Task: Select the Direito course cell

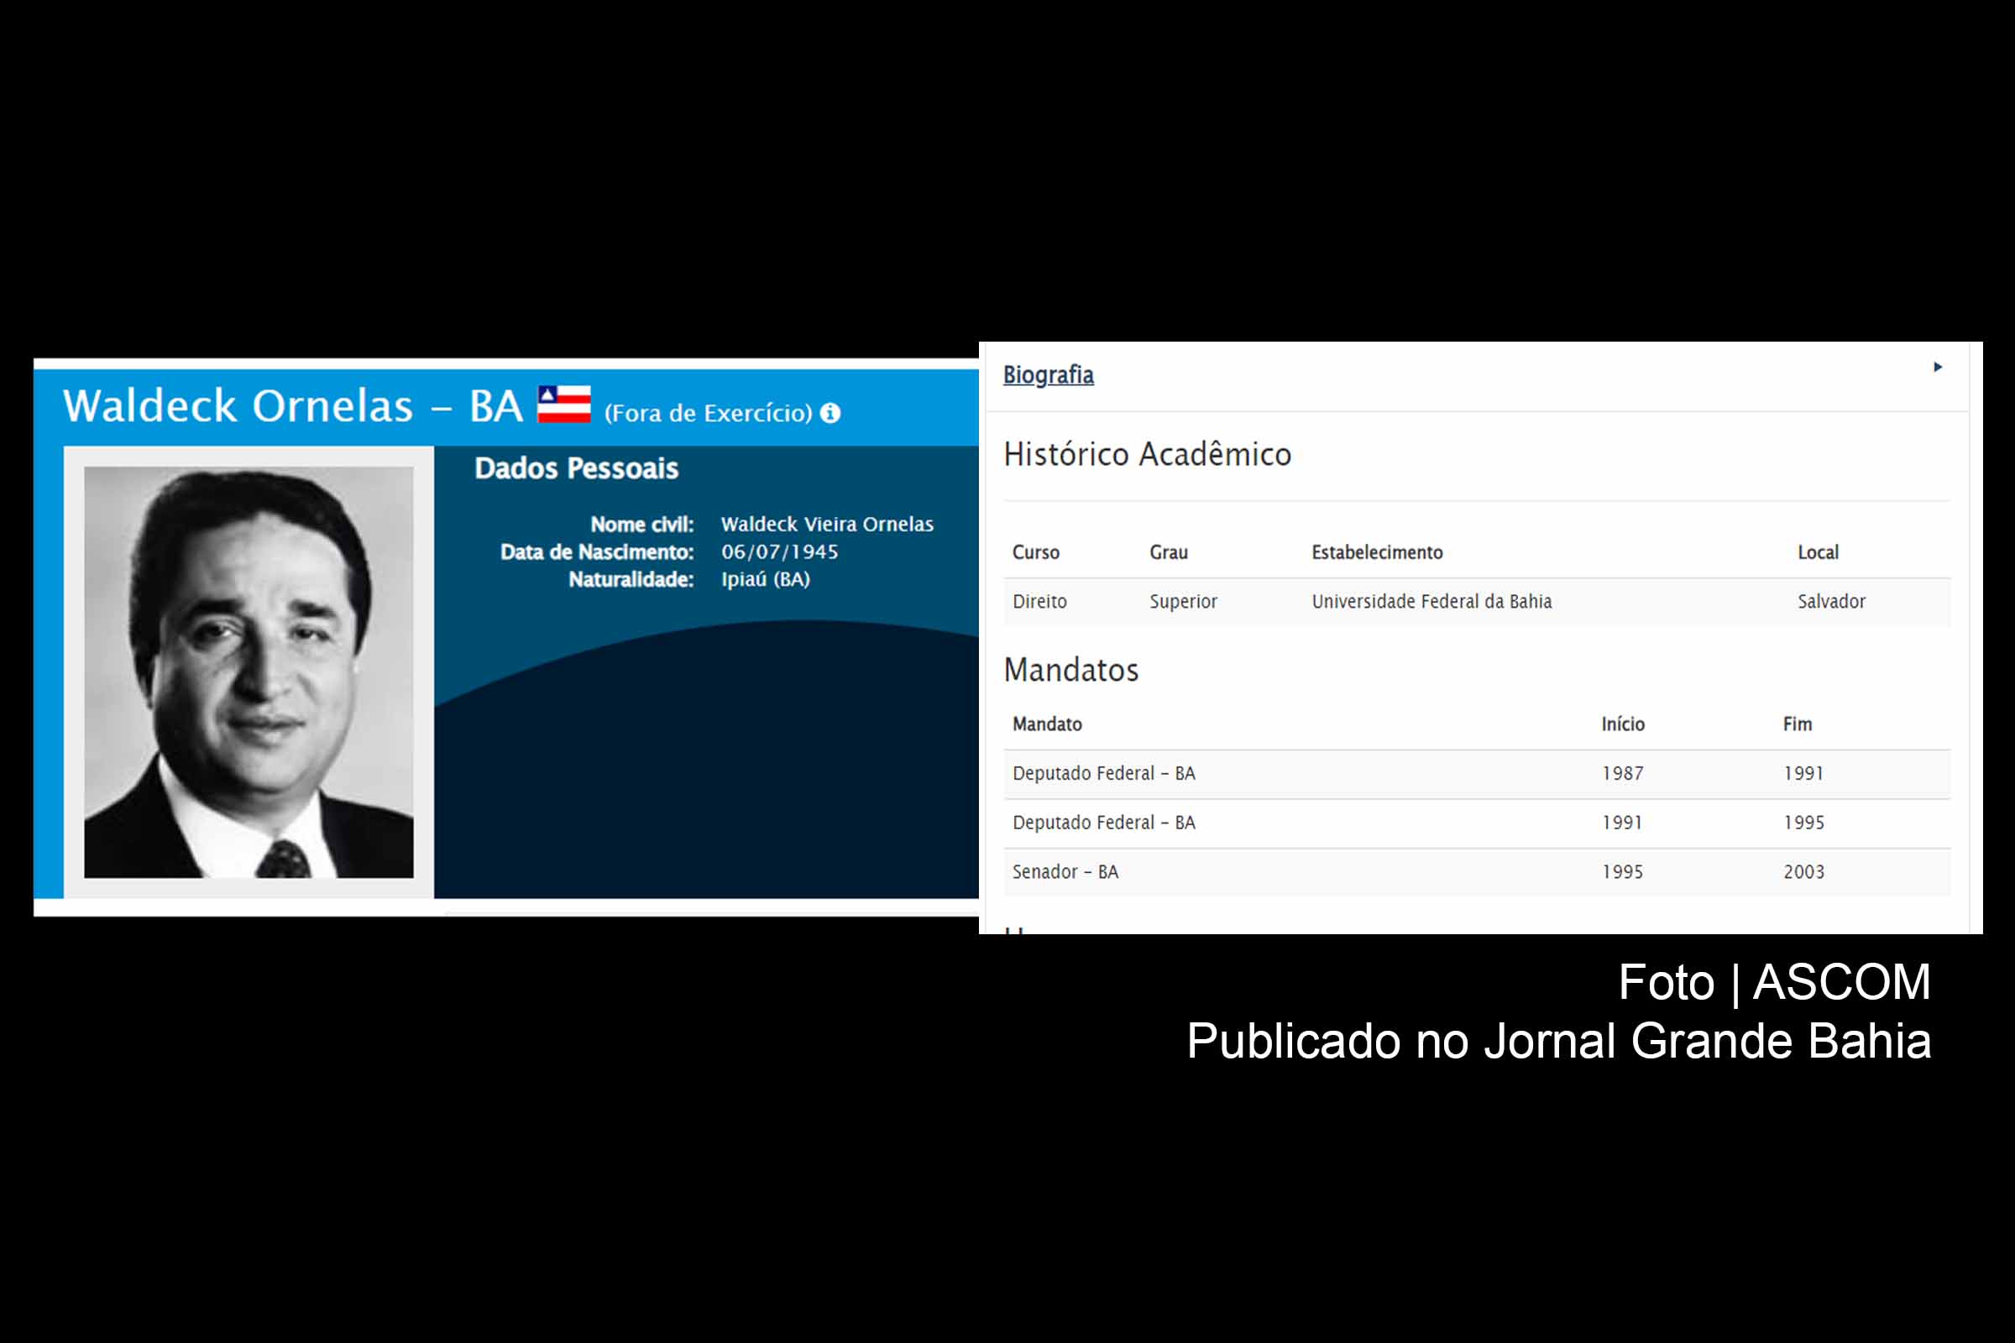Action: [x=1039, y=601]
